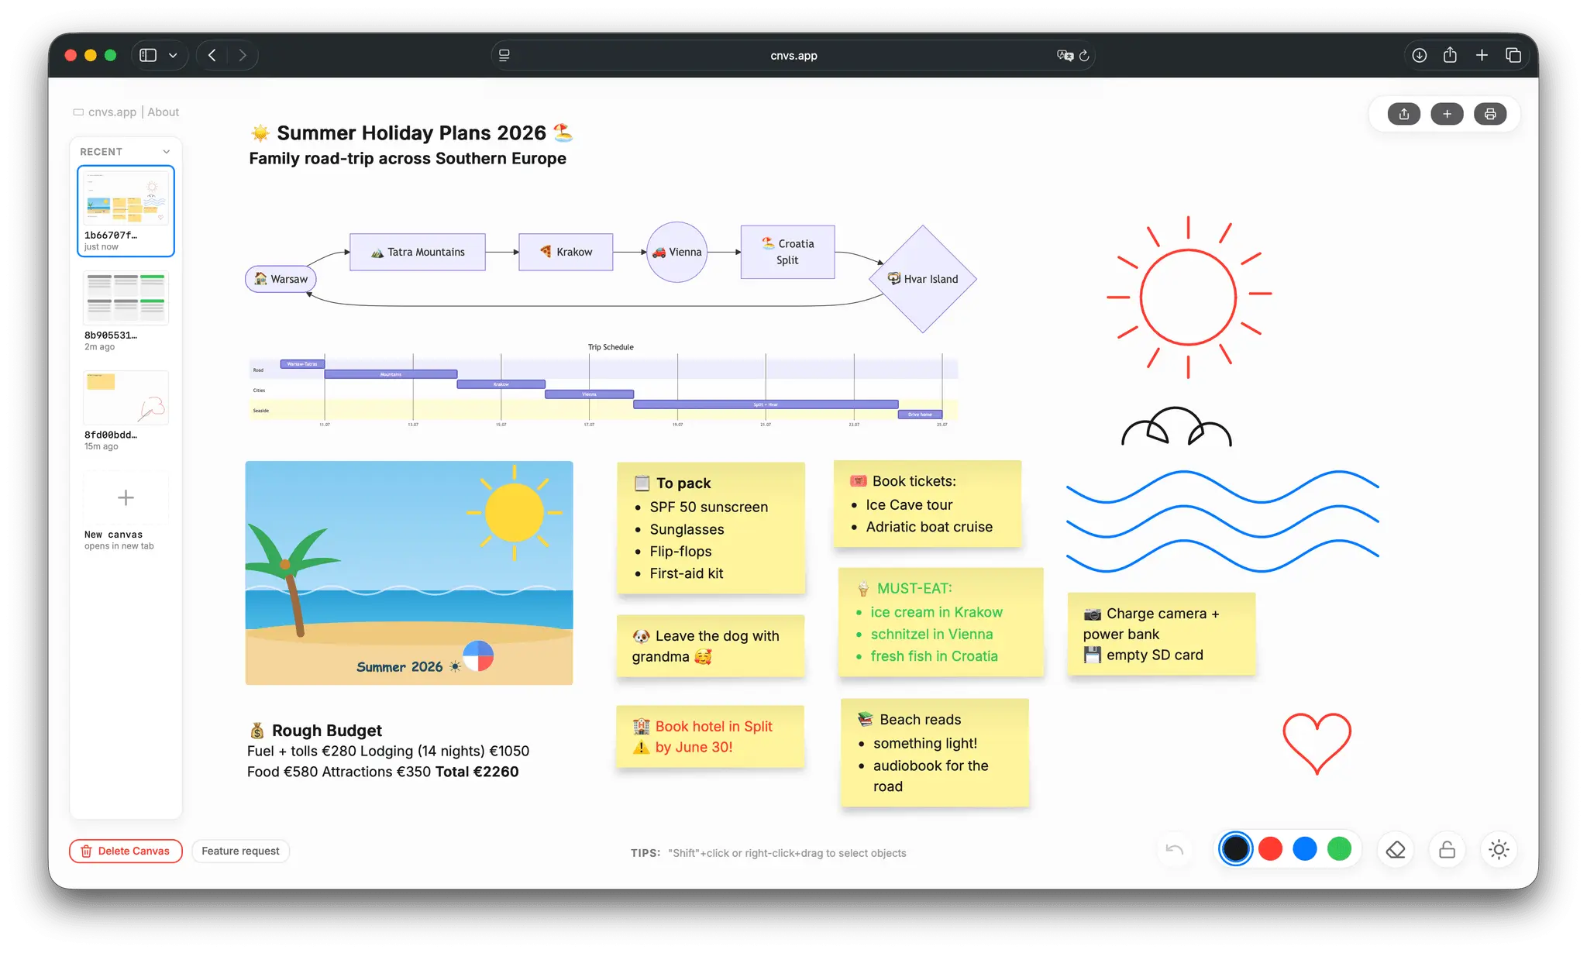Click the plus add button in canvas toolbar
This screenshot has height=953, width=1587.
[x=1447, y=114]
